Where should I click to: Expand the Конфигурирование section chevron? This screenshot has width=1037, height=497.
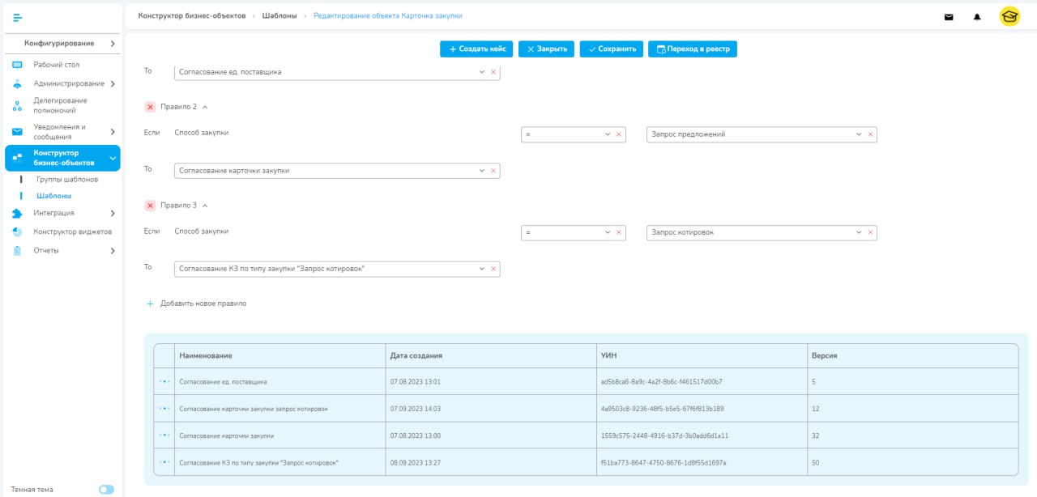click(113, 43)
